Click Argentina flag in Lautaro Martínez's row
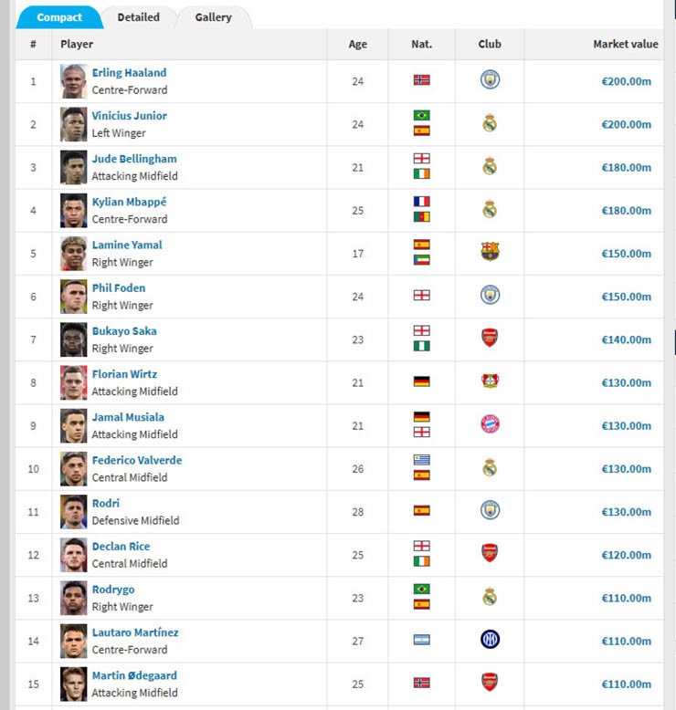Image resolution: width=676 pixels, height=710 pixels. (421, 641)
